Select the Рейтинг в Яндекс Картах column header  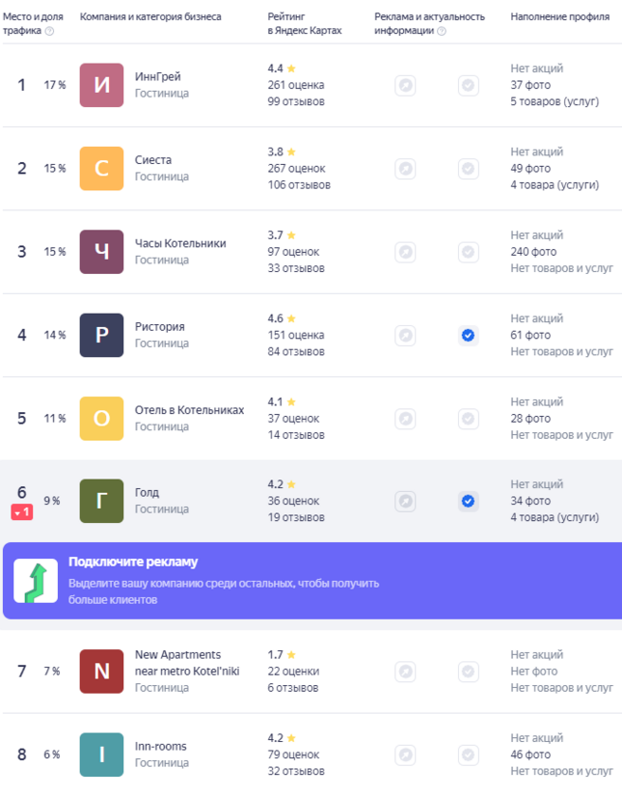(305, 23)
